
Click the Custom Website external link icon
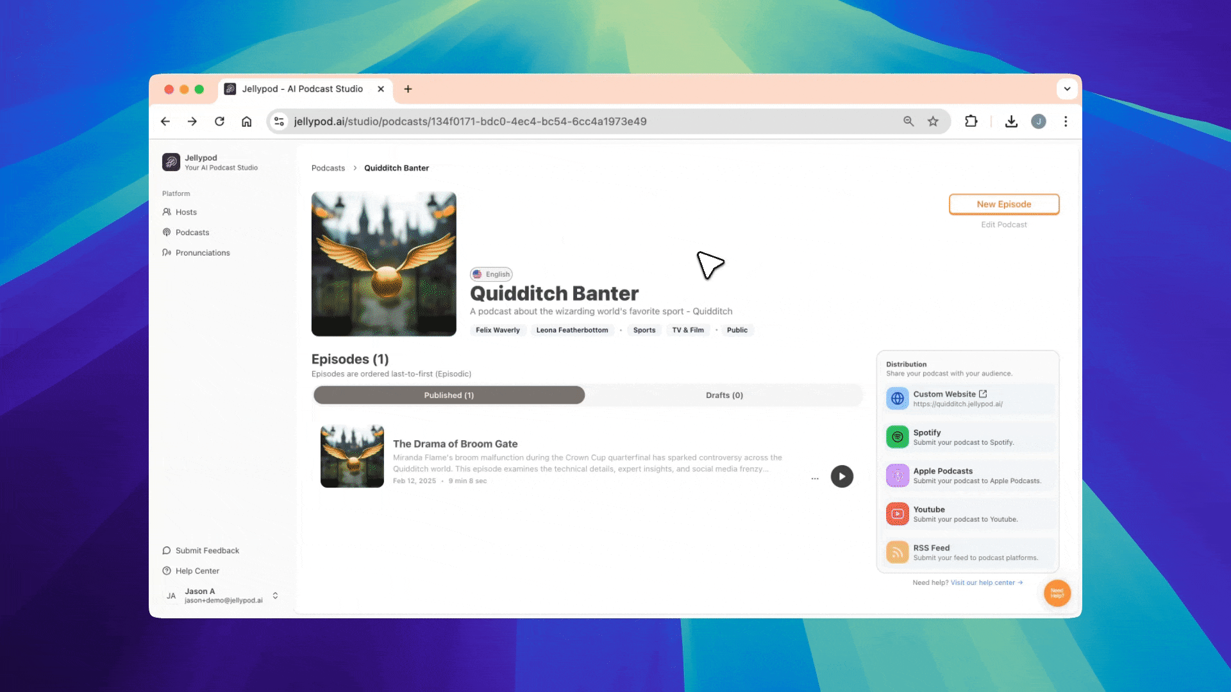click(x=982, y=394)
